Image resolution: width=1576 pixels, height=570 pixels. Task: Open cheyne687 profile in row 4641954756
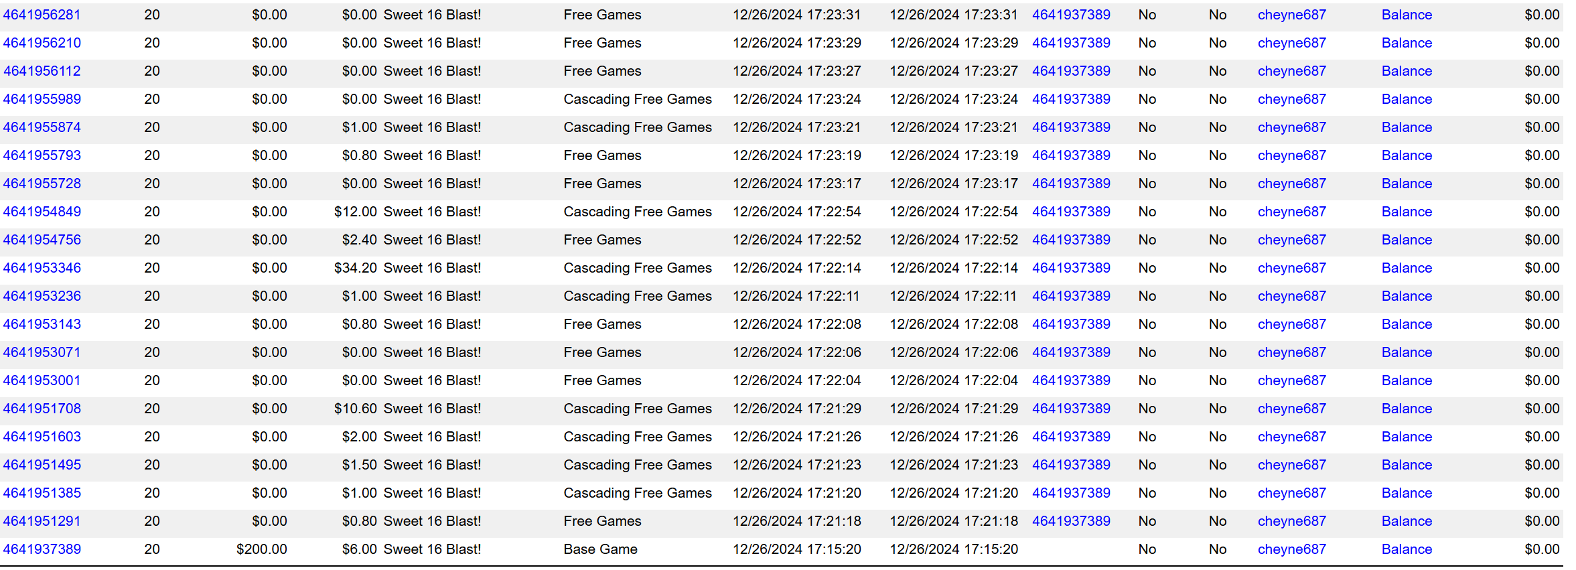(x=1291, y=240)
